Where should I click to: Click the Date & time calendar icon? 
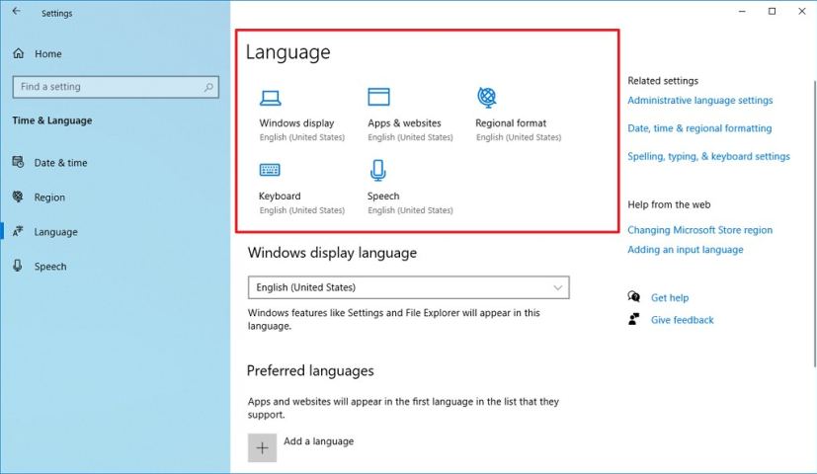click(x=18, y=162)
